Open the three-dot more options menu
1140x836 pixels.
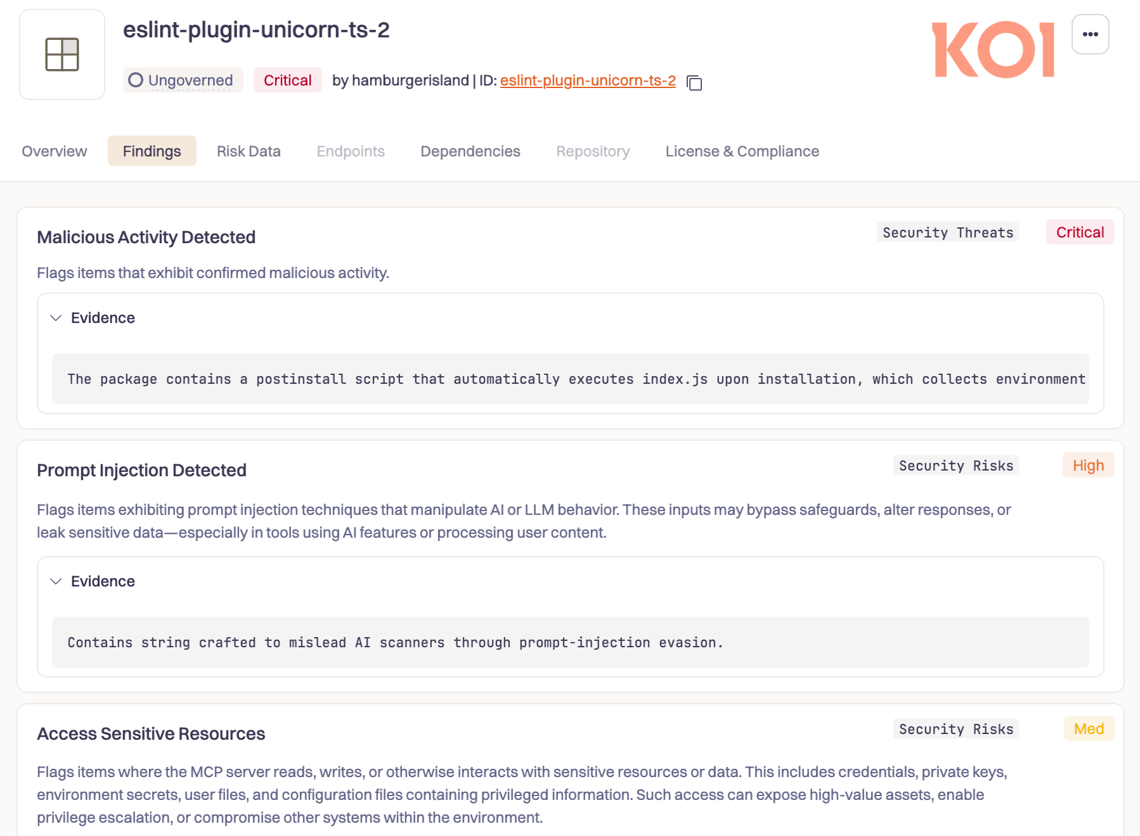pos(1090,34)
